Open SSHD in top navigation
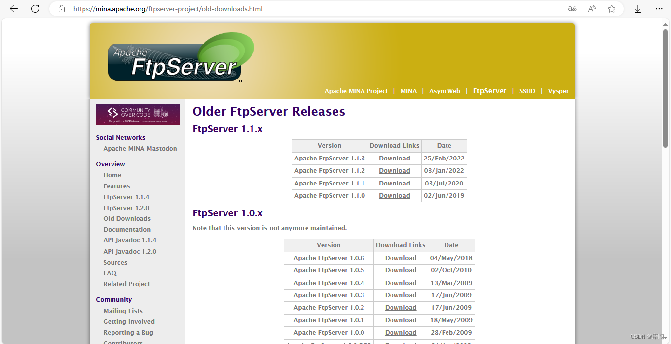The width and height of the screenshot is (671, 344). click(x=527, y=91)
